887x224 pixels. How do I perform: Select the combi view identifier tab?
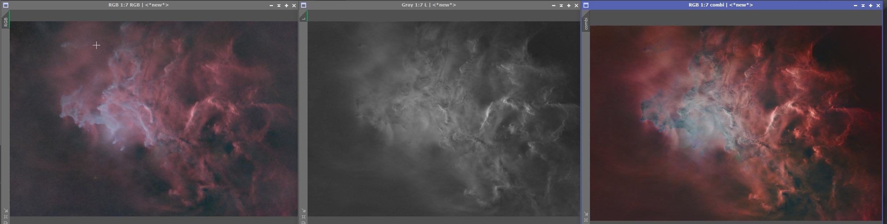click(586, 23)
